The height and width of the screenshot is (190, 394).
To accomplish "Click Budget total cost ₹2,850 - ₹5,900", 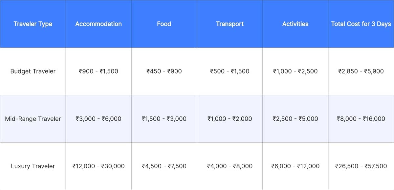I will [x=361, y=71].
